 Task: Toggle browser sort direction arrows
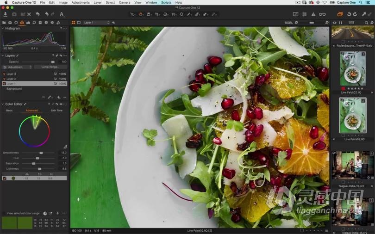(x=340, y=23)
